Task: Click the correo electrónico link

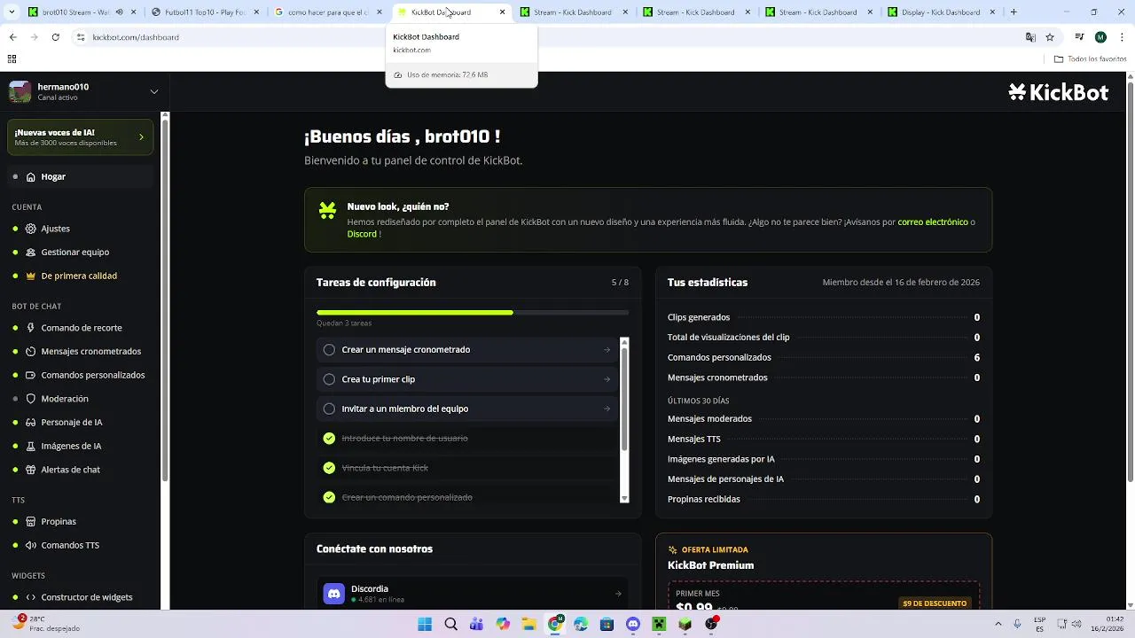Action: pos(933,222)
